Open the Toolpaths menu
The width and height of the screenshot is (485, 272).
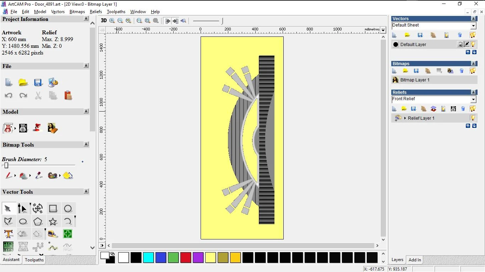click(116, 12)
